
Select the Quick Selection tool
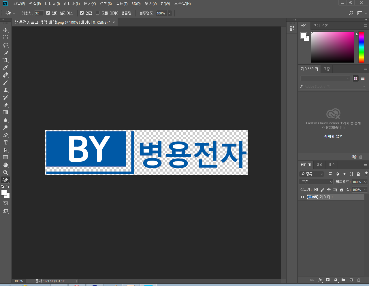coord(5,52)
